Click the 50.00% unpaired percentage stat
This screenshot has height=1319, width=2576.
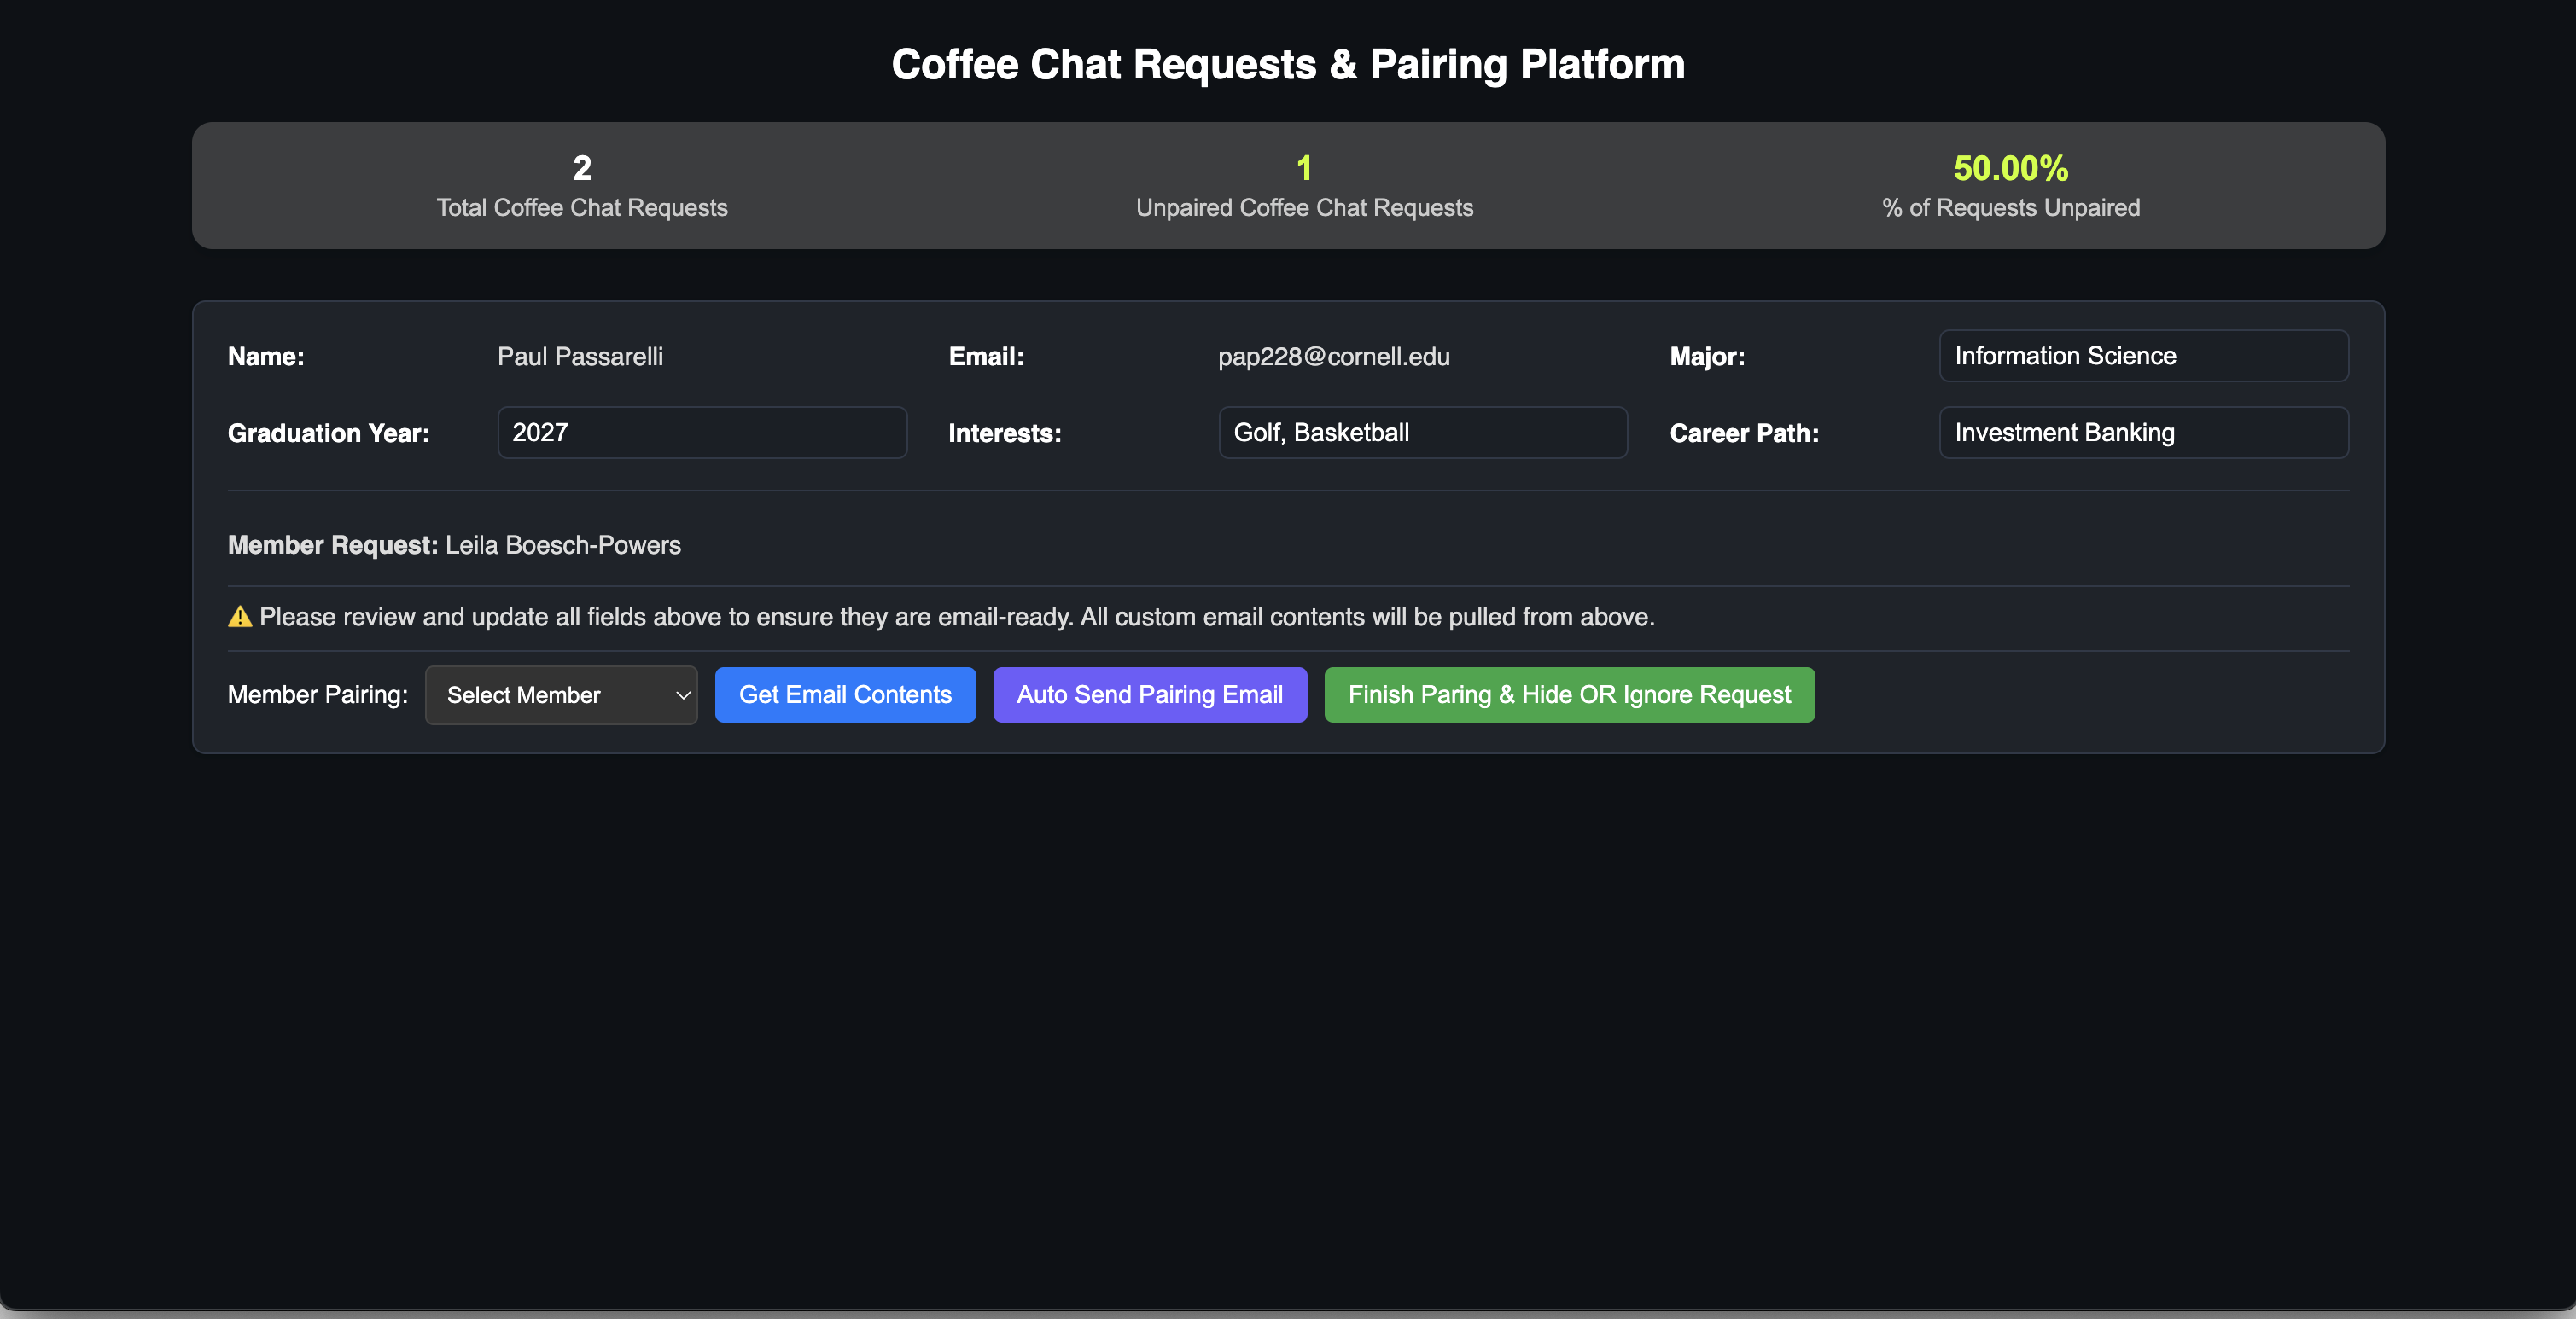pyautogui.click(x=2010, y=168)
